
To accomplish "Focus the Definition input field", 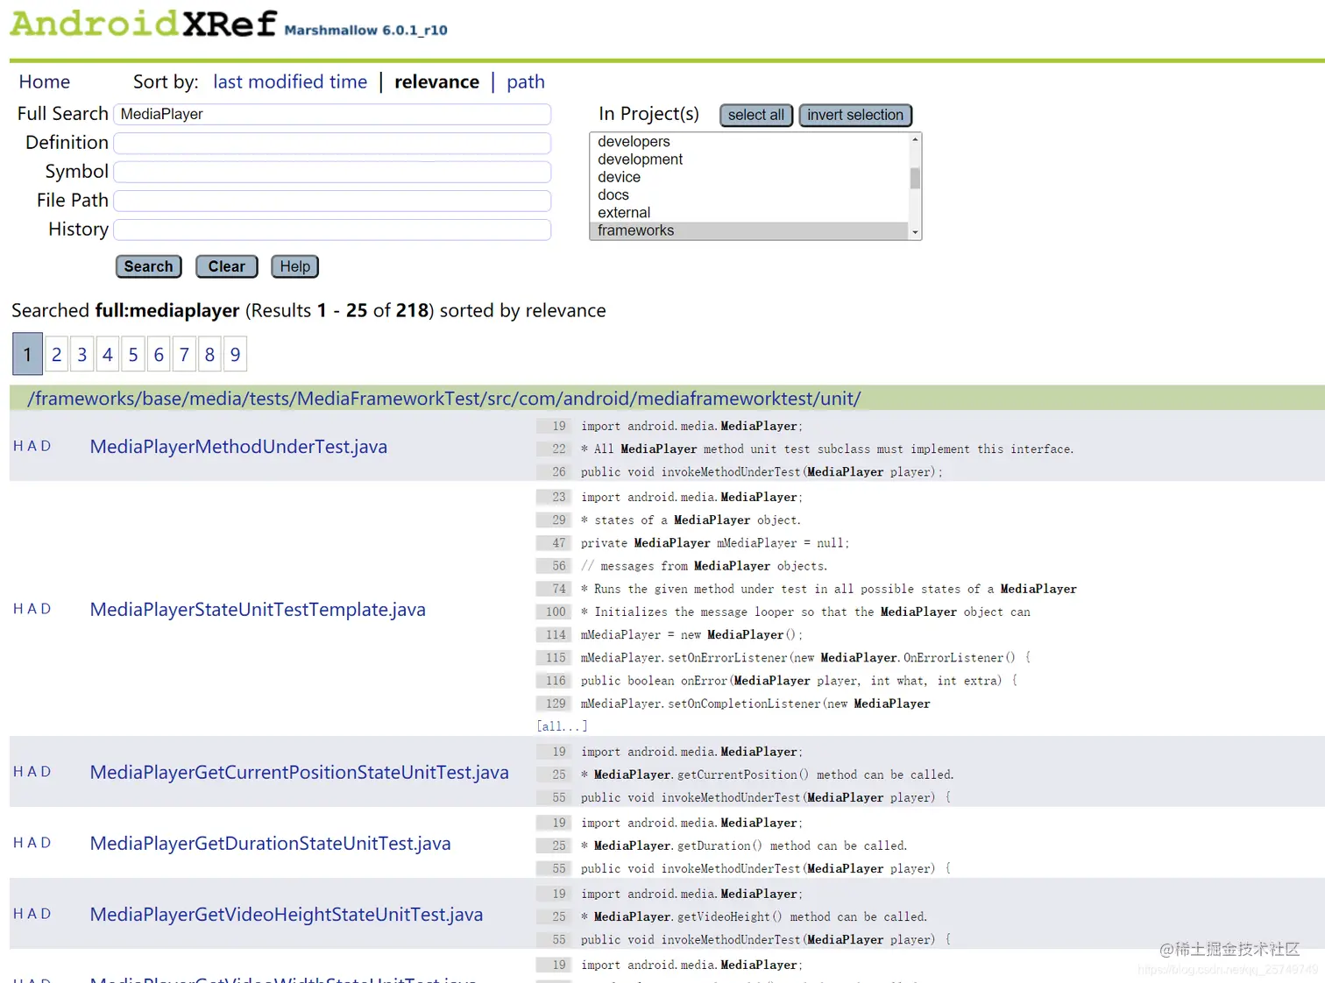I will tap(332, 143).
